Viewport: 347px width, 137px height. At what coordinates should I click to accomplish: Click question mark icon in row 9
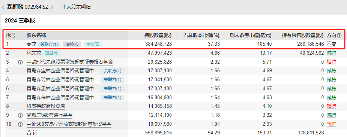[20, 115]
